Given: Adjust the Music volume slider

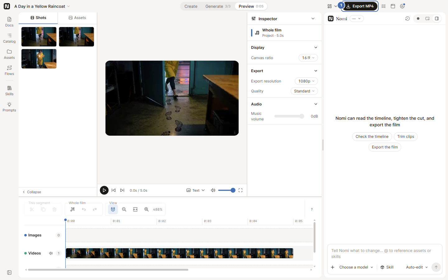Looking at the screenshot, I should tap(289, 116).
